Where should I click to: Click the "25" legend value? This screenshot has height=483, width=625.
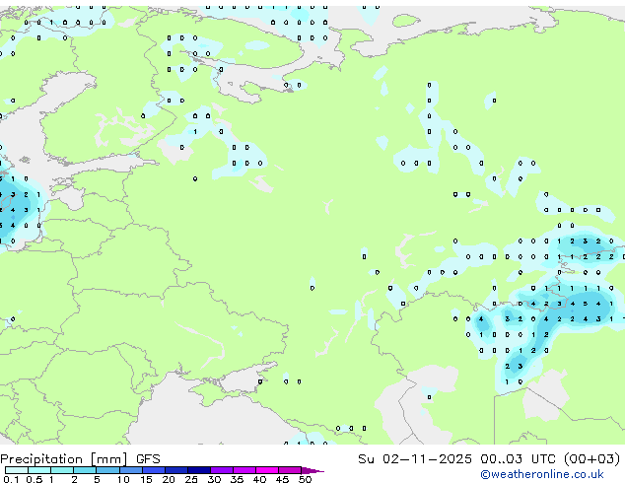pyautogui.click(x=191, y=479)
